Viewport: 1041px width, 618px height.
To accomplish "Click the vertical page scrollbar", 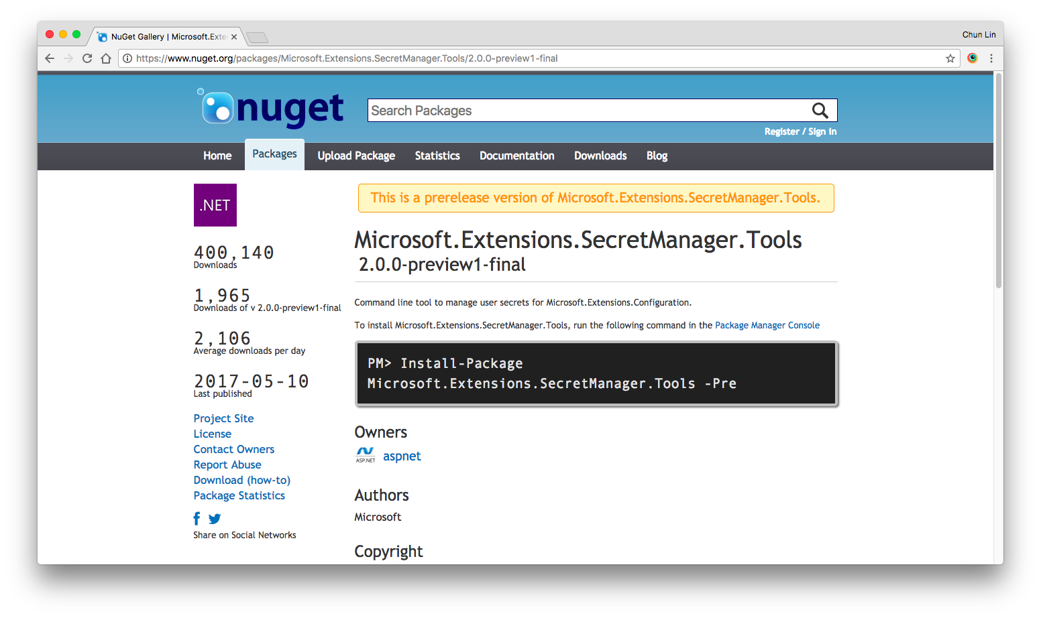I will click(x=999, y=181).
